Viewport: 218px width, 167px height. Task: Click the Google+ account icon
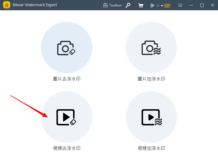pos(152,5)
